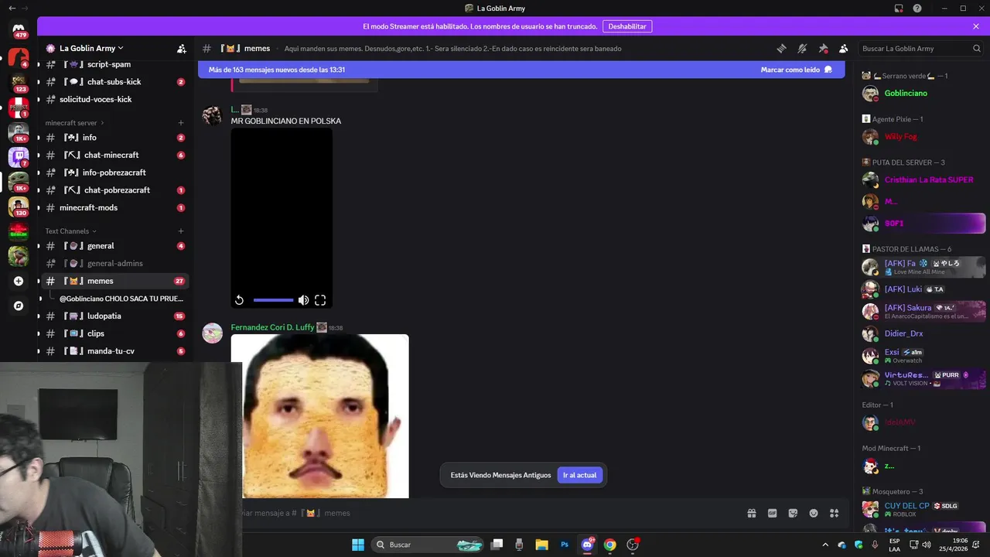Toggle the member list icon
The height and width of the screenshot is (557, 990).
(843, 48)
